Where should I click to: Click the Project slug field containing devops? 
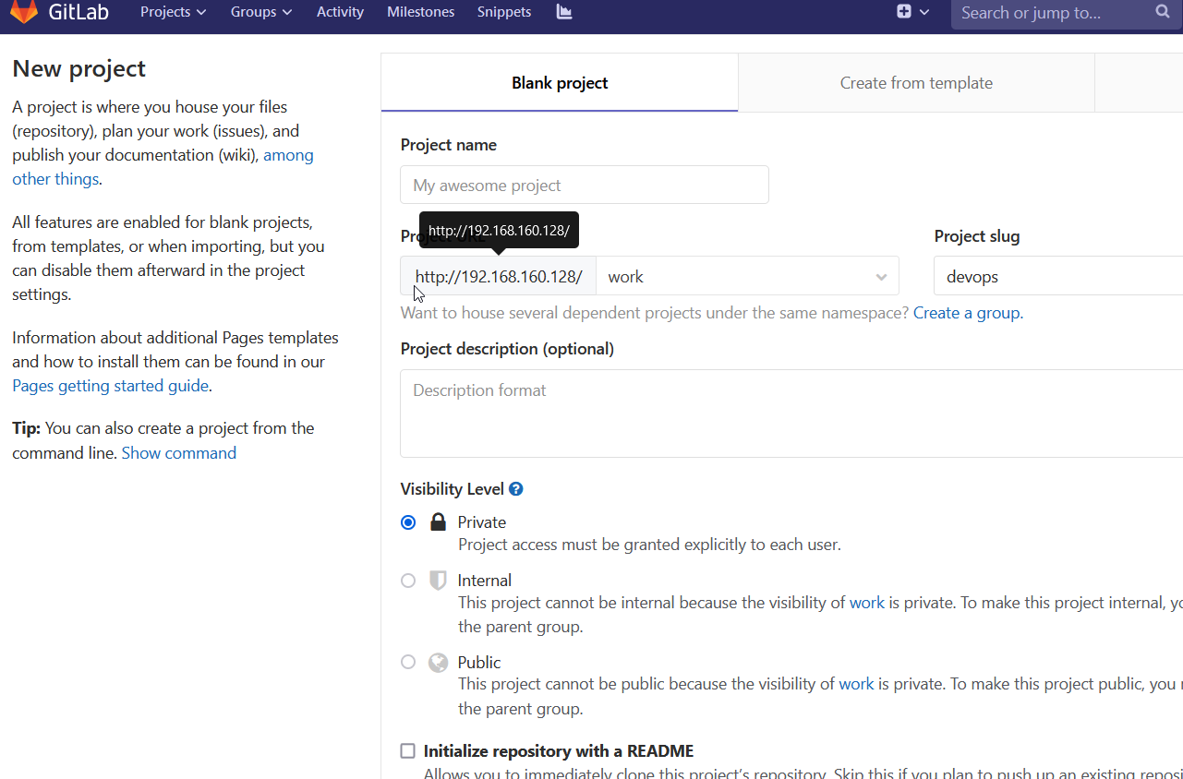[x=1058, y=276]
